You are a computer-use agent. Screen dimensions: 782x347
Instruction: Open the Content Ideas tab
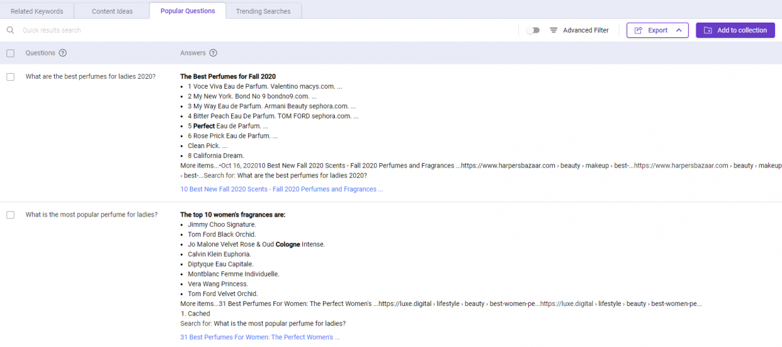(x=112, y=11)
